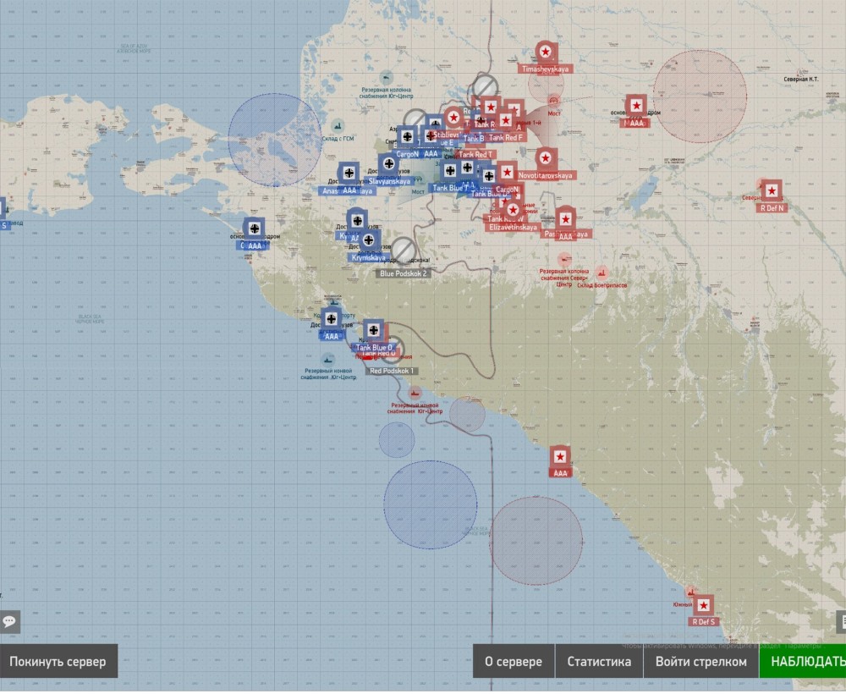This screenshot has width=846, height=694.
Task: Click the top disabled airfield icon near Timashevskaya
Action: point(485,87)
